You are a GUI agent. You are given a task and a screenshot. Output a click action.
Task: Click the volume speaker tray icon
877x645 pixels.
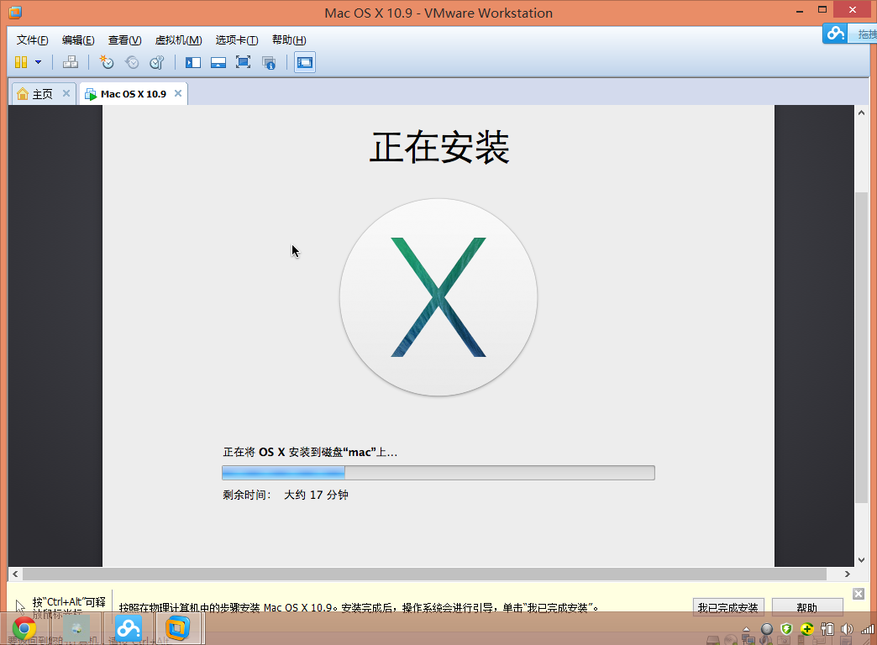(x=847, y=629)
